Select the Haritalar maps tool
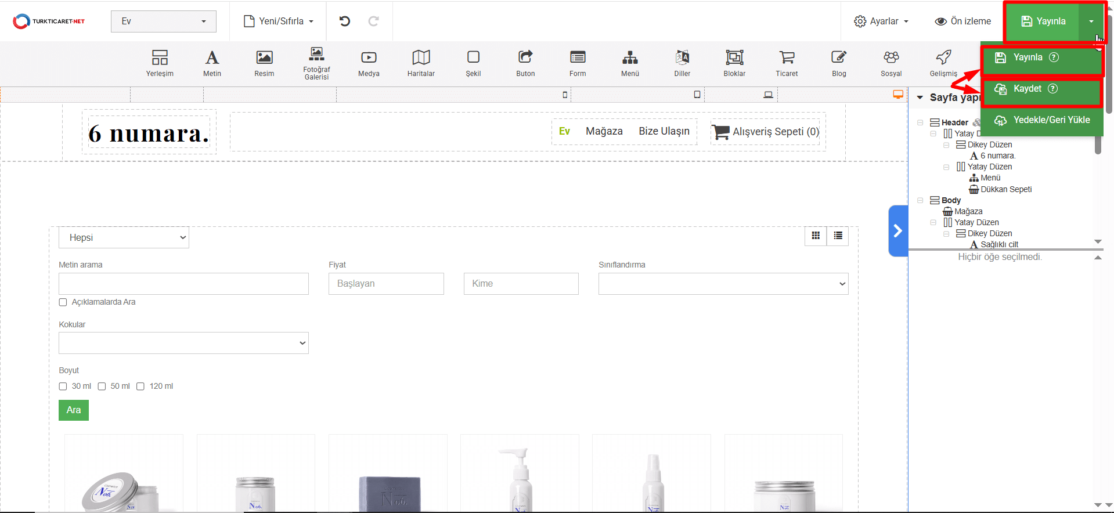 (x=421, y=63)
